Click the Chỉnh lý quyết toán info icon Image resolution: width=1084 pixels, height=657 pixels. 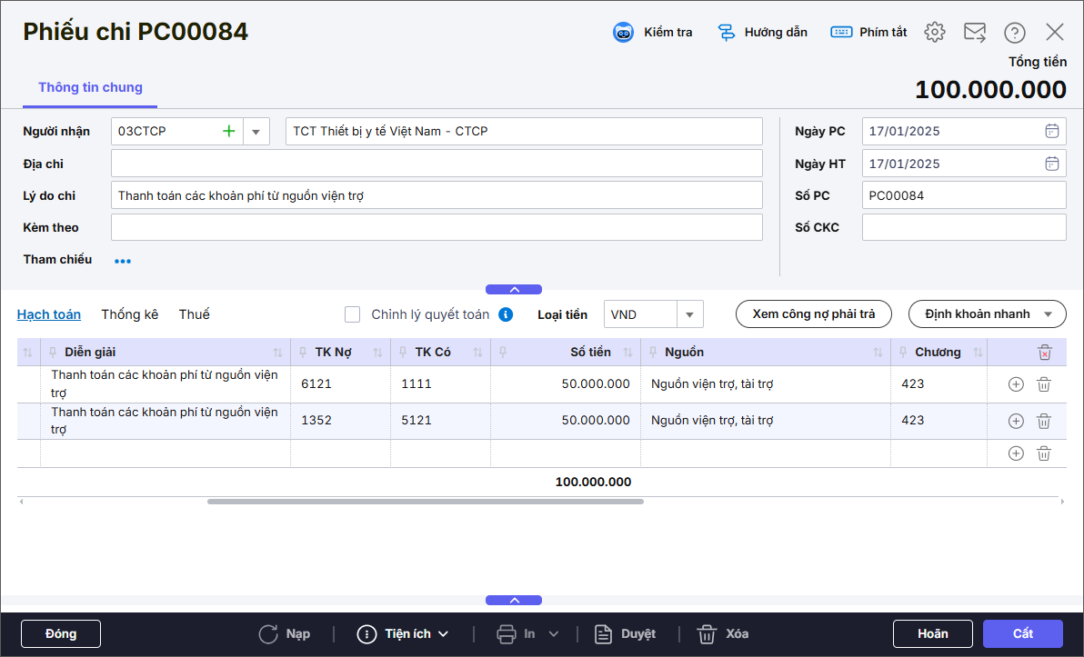point(507,314)
